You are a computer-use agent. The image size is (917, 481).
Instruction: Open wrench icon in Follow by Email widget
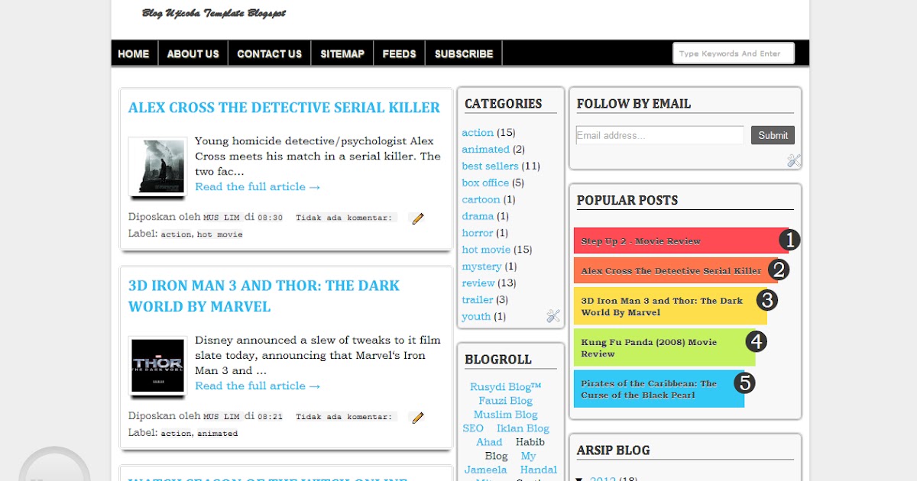tap(794, 160)
